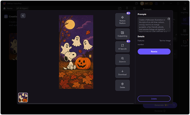
Task: Click the 'Text-to-Image' feature value
Action: click(x=165, y=41)
